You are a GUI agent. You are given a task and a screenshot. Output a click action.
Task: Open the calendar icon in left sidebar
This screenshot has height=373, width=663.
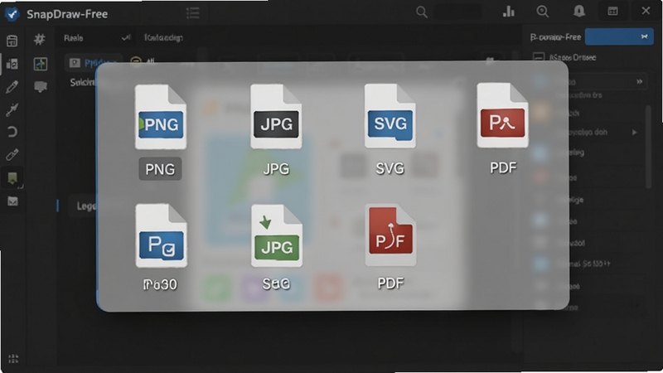coord(12,41)
